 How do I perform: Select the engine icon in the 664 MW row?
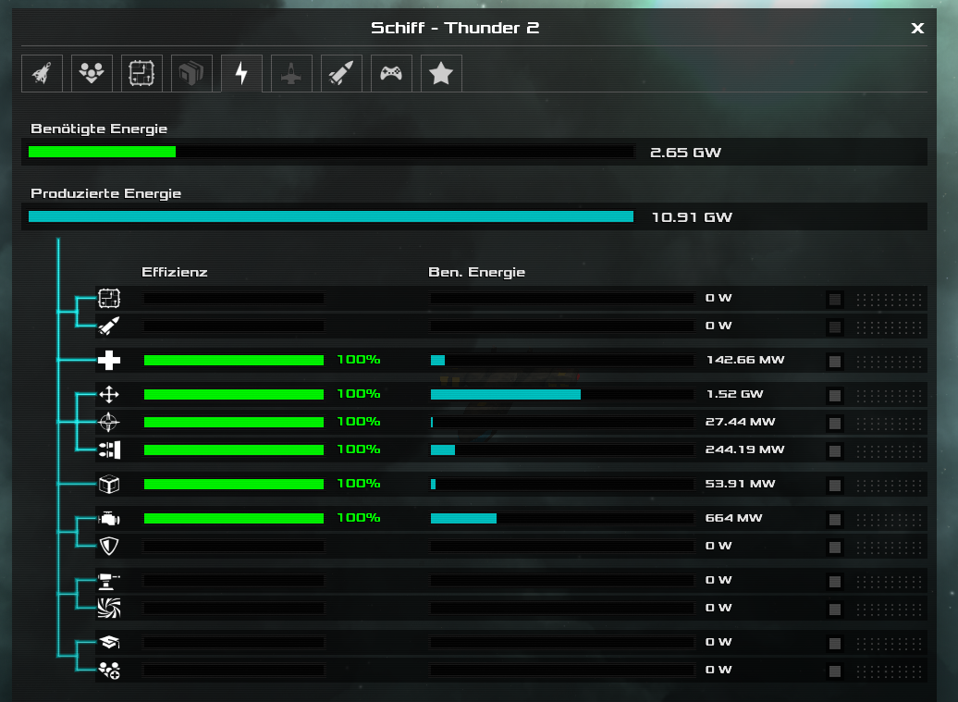pyautogui.click(x=109, y=519)
